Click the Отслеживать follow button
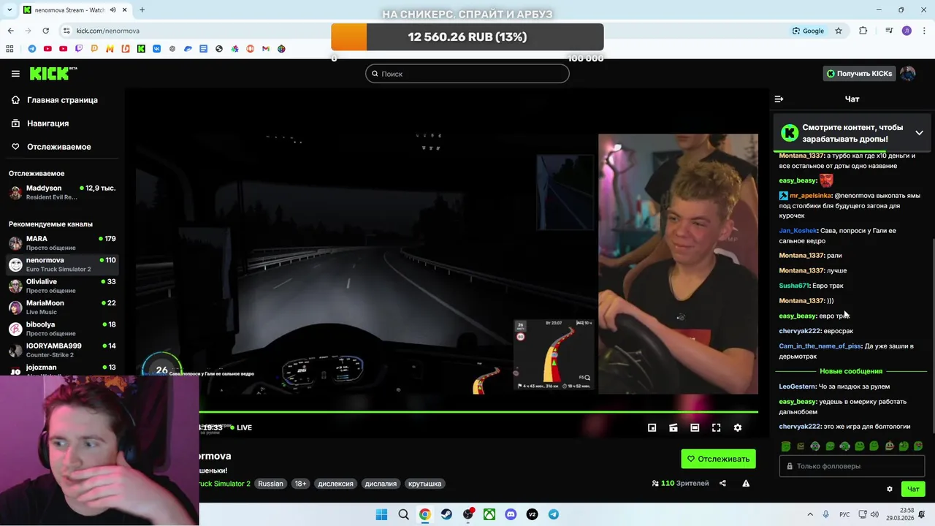The image size is (935, 526). 719,459
